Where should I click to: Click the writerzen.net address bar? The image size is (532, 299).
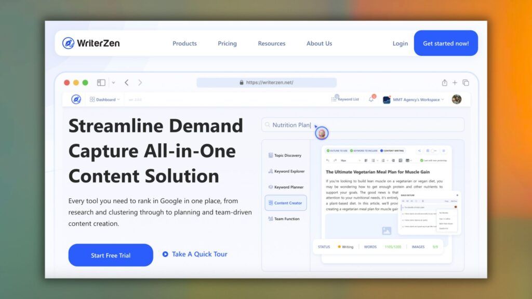tap(267, 83)
